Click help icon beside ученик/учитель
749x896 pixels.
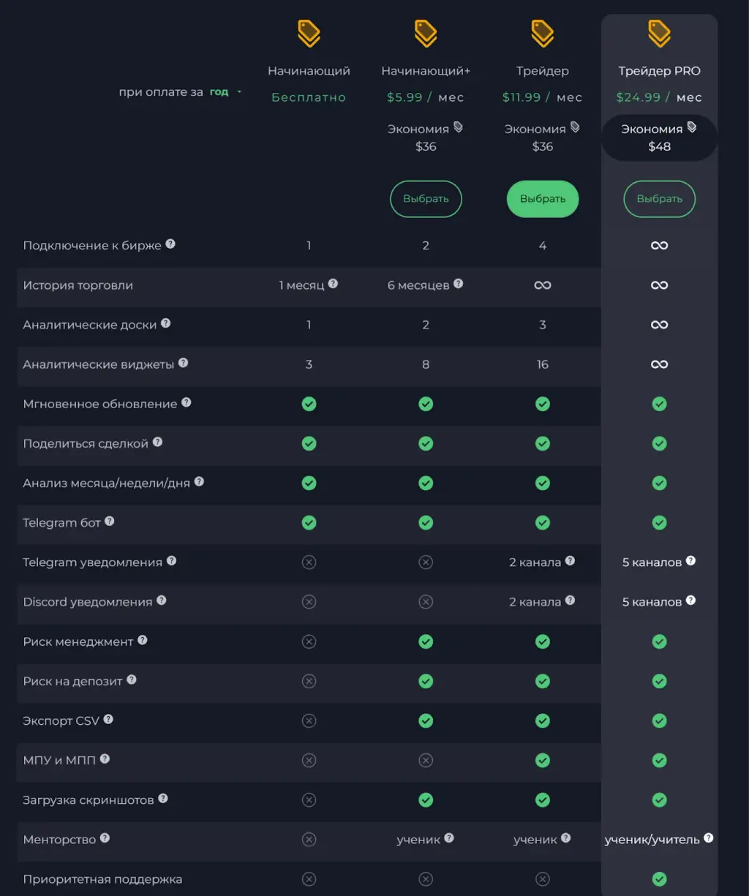[x=709, y=838]
